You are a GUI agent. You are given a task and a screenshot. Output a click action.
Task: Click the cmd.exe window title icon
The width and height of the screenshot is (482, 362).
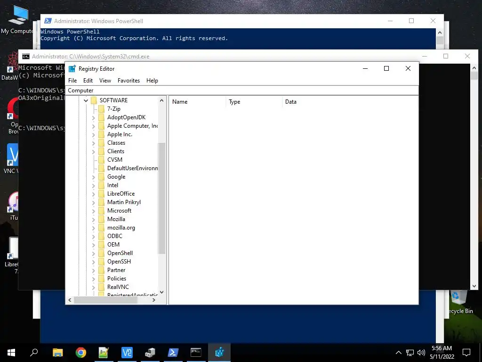coord(26,57)
